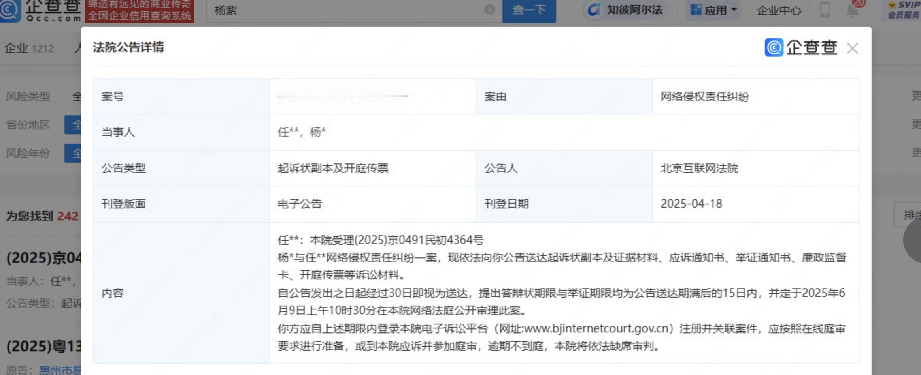
Task: Select the 法院公告详情 dialog title
Action: pos(128,47)
